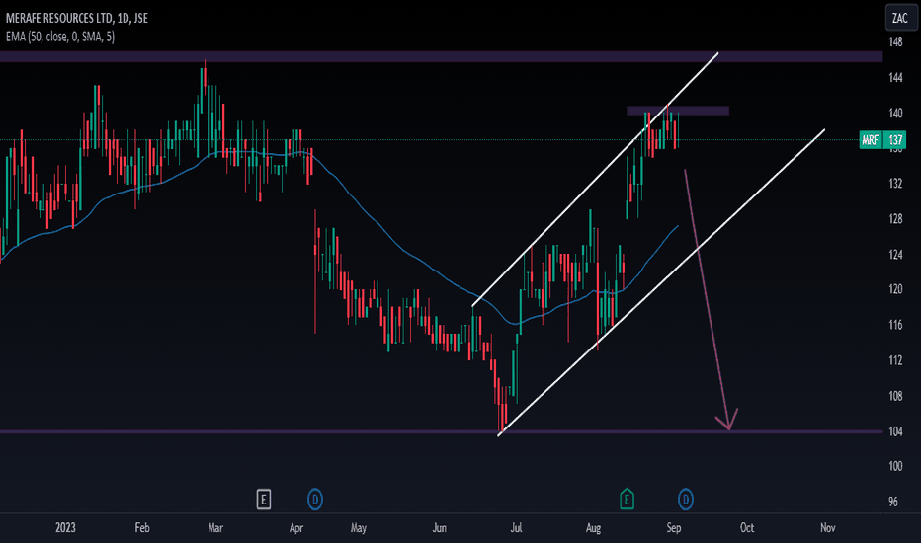Click the 104 price axis label

895,430
